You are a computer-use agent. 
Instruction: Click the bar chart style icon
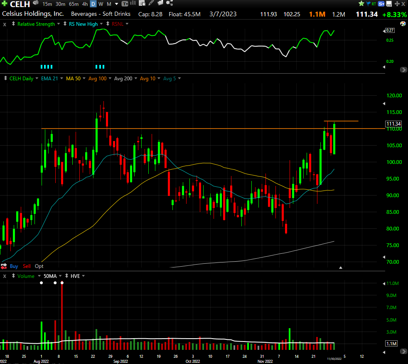[x=133, y=3]
